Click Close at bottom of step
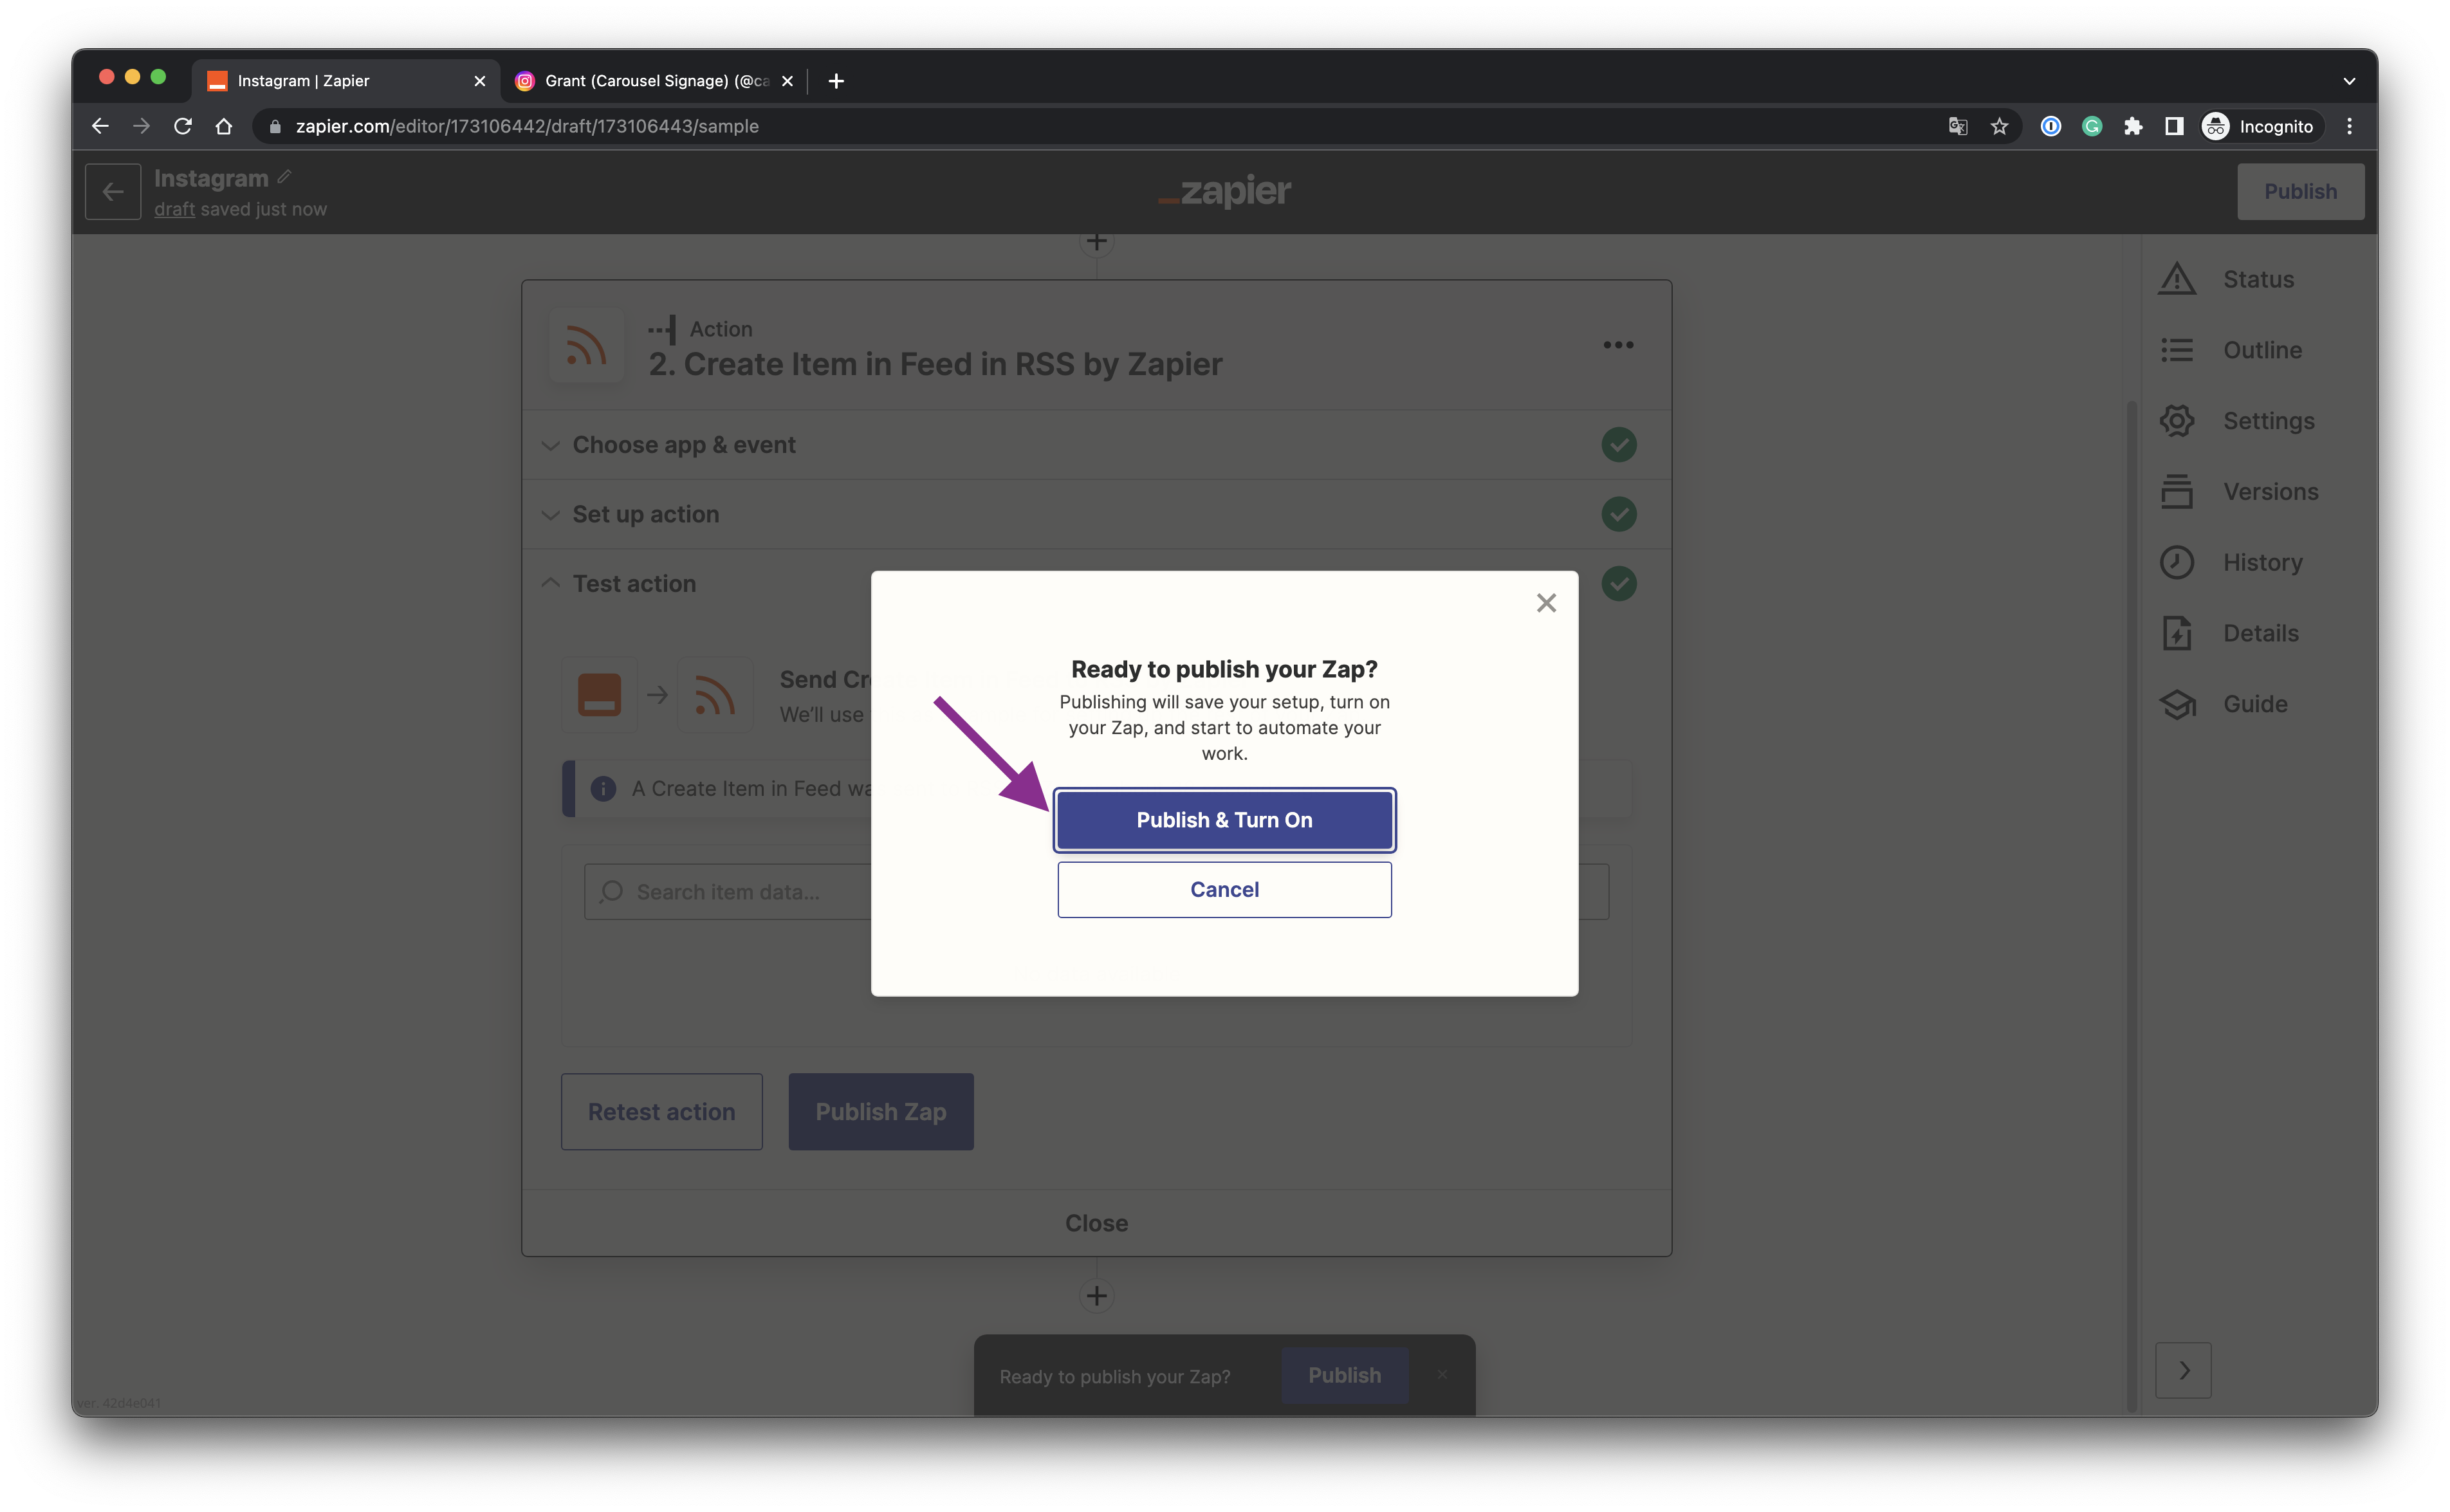Viewport: 2450px width, 1512px height. (1096, 1223)
